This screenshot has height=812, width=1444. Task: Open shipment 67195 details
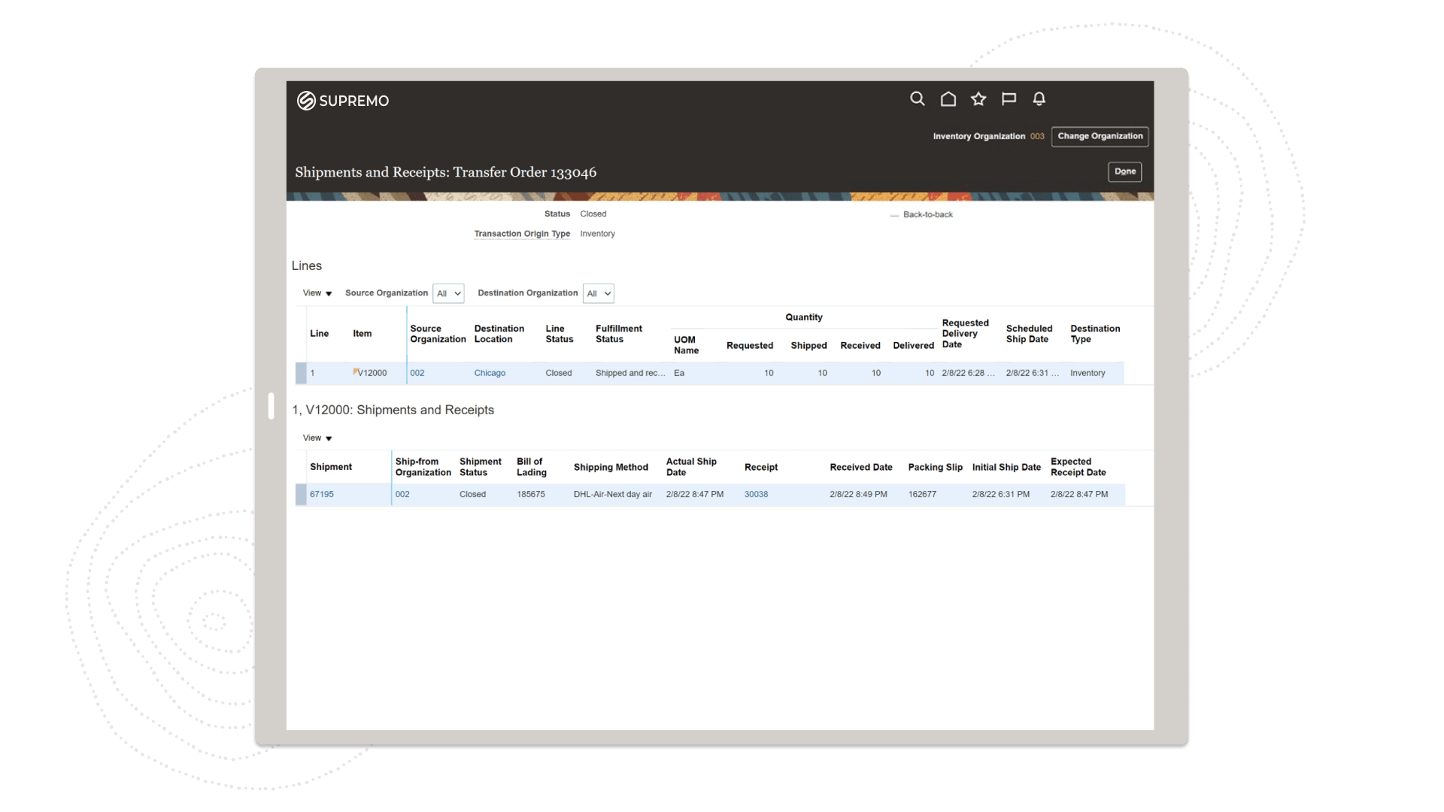pos(322,494)
